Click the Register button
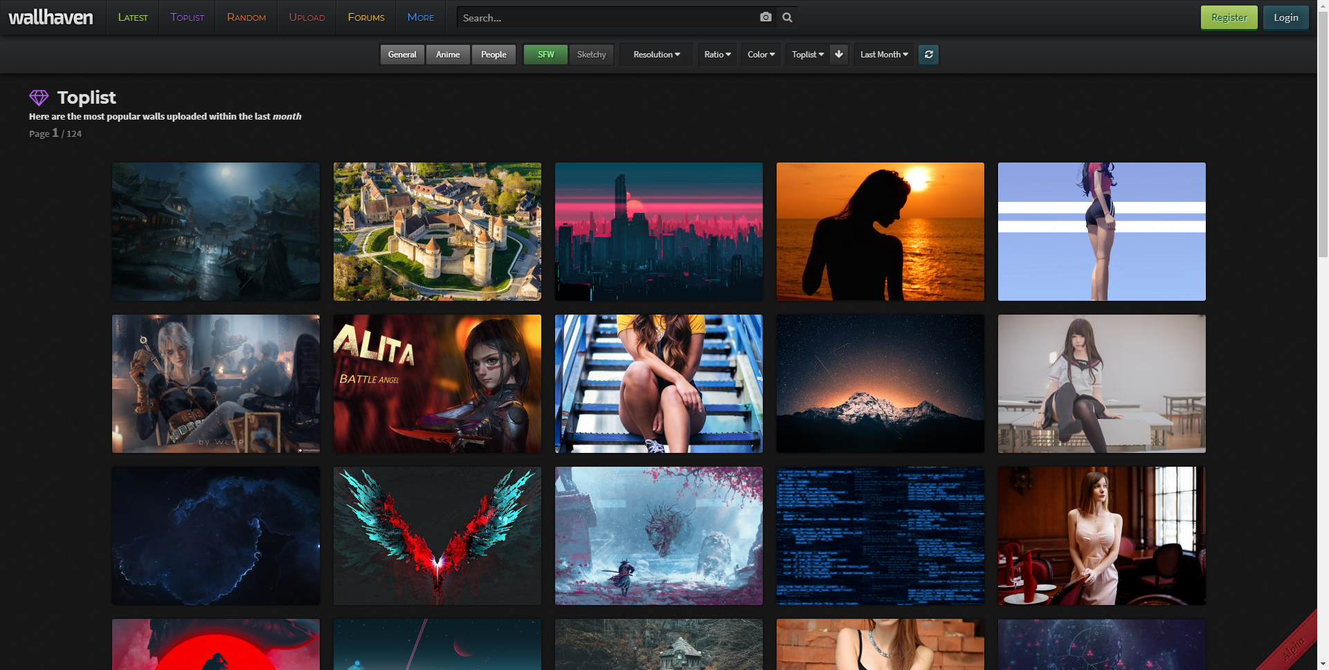1329x670 pixels. point(1229,17)
